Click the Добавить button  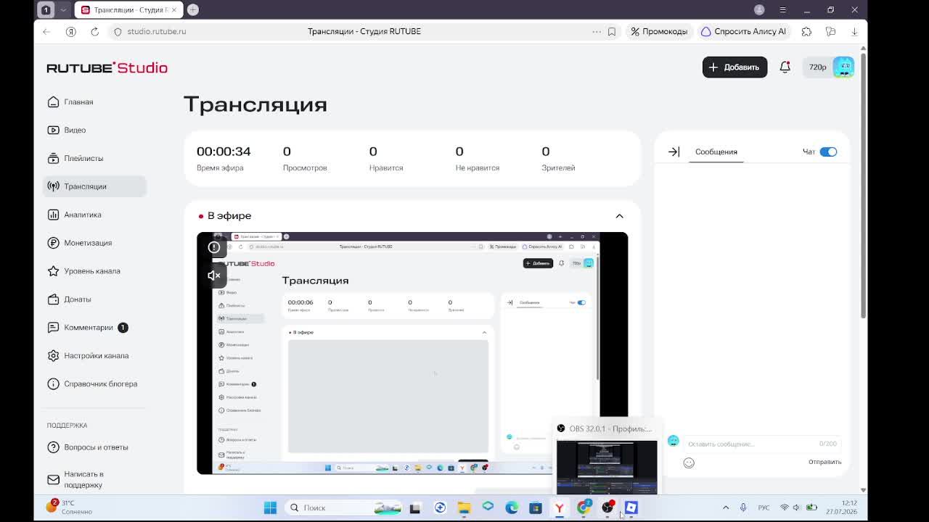pos(734,67)
